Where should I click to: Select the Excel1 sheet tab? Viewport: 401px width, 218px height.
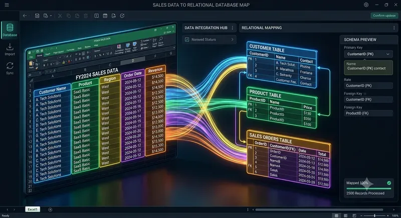pyautogui.click(x=33, y=209)
